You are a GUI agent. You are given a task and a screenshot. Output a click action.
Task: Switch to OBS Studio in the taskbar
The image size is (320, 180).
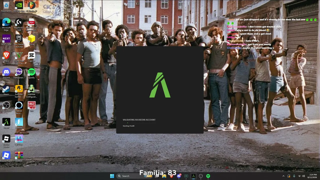pos(201,176)
